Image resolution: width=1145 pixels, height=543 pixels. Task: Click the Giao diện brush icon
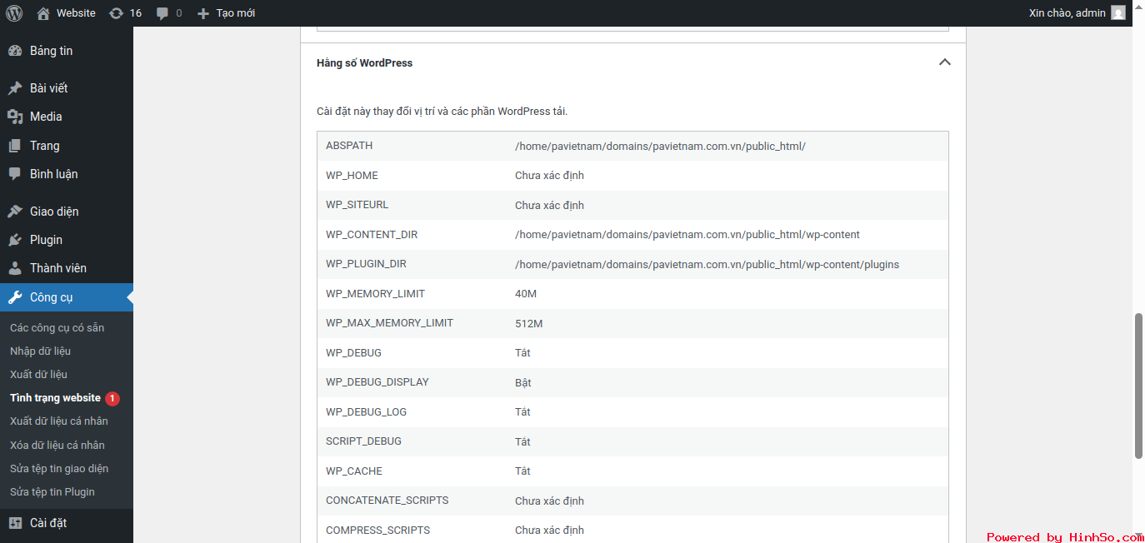pyautogui.click(x=15, y=212)
